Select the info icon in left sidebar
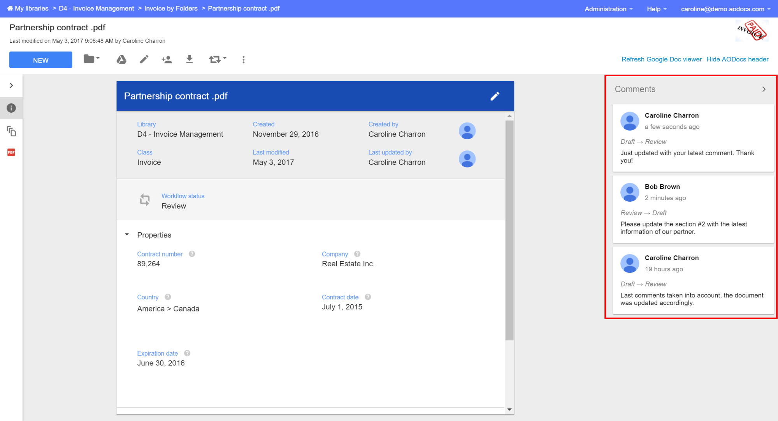Image resolution: width=778 pixels, height=421 pixels. pyautogui.click(x=11, y=108)
